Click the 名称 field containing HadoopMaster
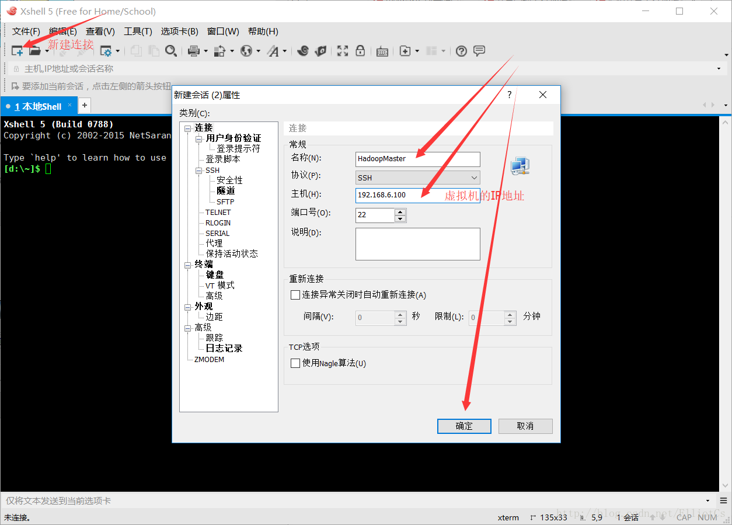The image size is (732, 525). [x=418, y=159]
